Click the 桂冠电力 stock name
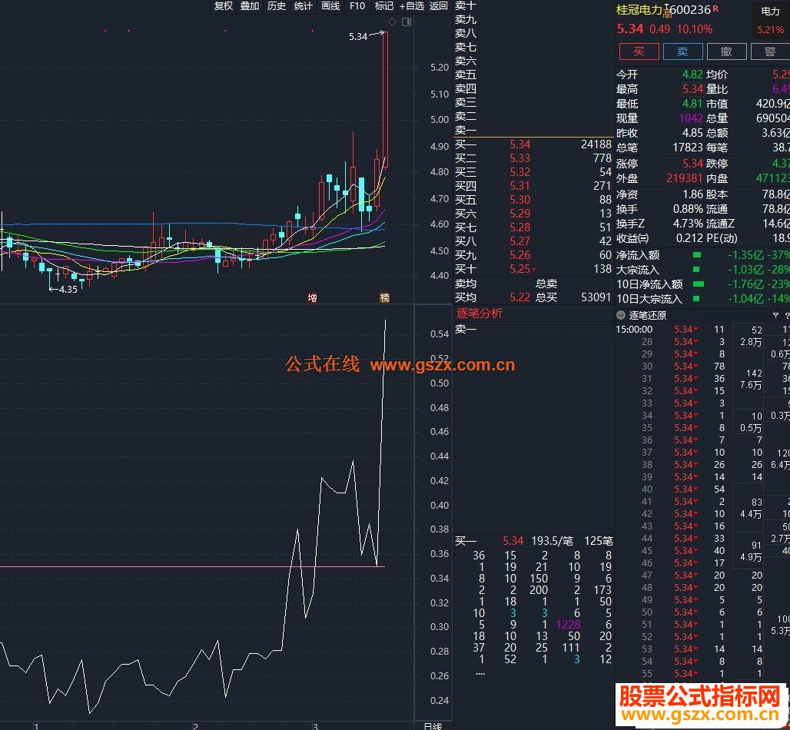The height and width of the screenshot is (730, 790). tap(639, 9)
